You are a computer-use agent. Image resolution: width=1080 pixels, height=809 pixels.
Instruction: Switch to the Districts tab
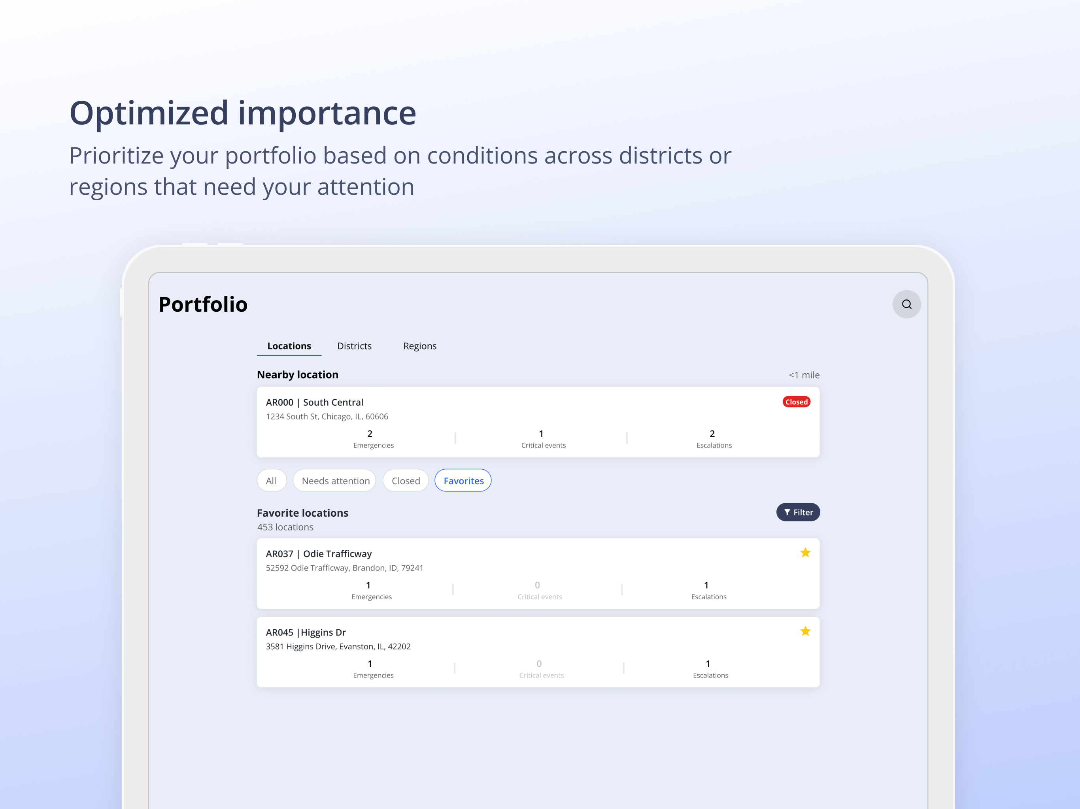tap(354, 346)
